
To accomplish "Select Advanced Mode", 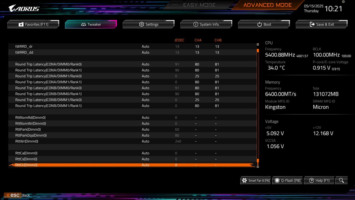I will coord(268,5).
